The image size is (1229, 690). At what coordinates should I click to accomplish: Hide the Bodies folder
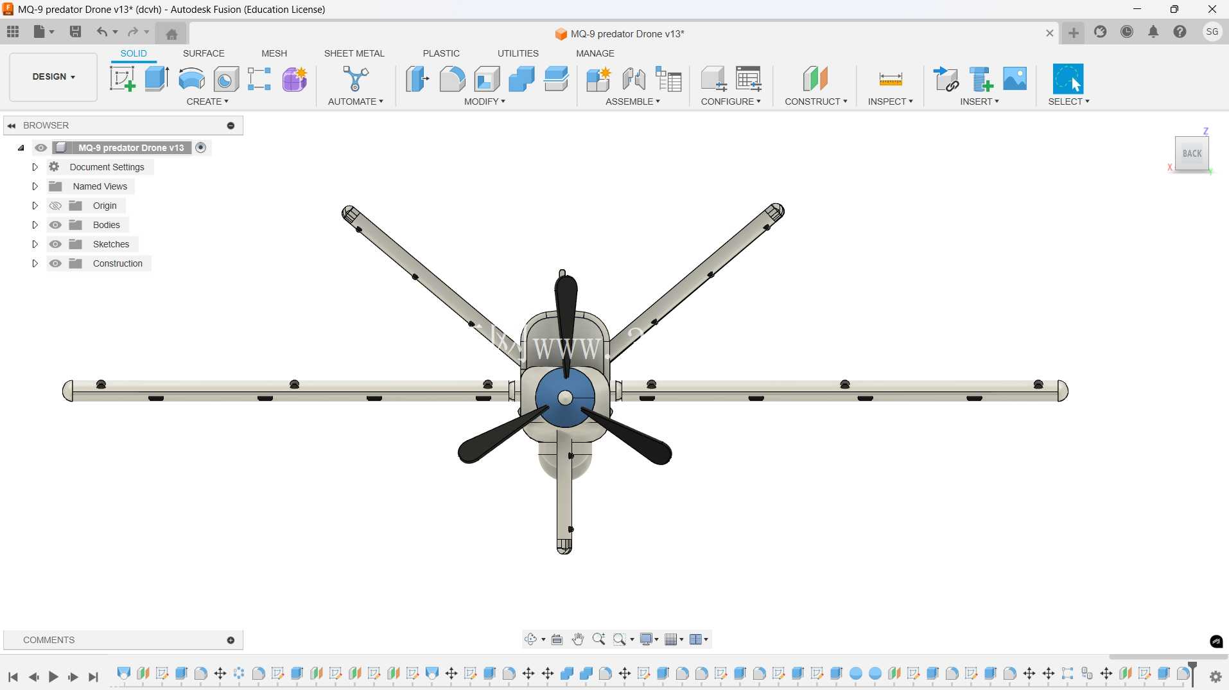56,225
